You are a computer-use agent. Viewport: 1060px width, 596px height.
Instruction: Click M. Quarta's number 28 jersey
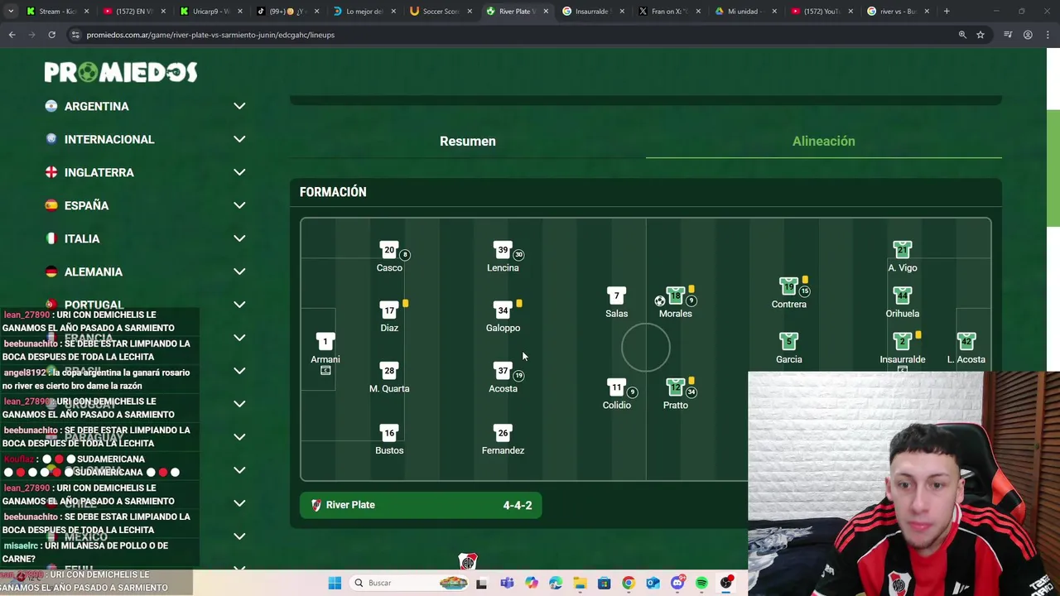389,371
